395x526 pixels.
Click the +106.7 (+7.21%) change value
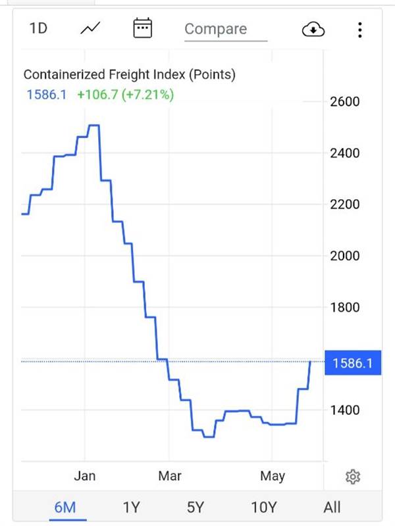pos(126,95)
